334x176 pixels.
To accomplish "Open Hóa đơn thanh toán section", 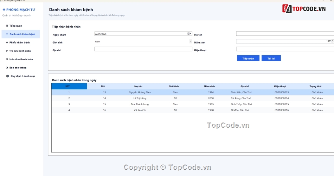I will point(21,59).
